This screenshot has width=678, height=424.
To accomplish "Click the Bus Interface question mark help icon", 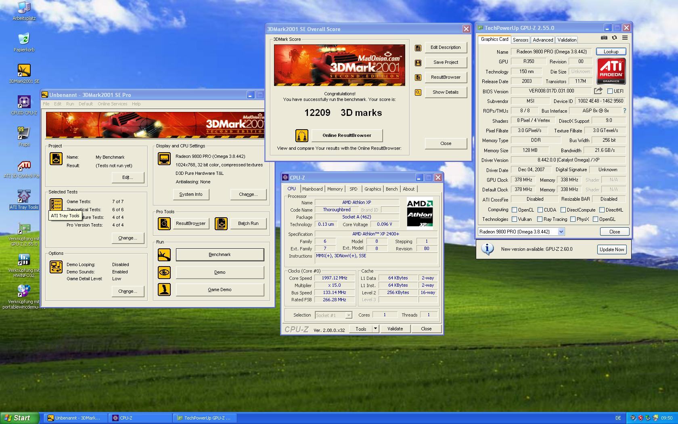I will click(x=625, y=111).
